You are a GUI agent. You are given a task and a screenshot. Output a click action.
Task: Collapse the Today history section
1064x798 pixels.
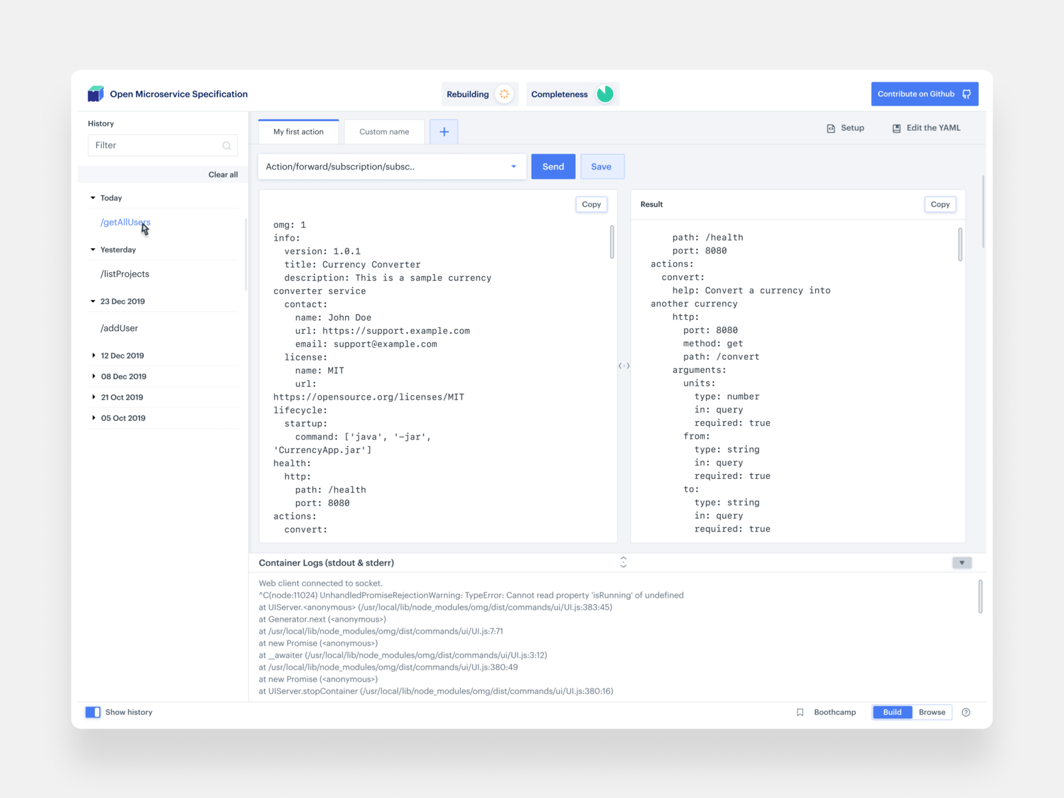coord(93,198)
